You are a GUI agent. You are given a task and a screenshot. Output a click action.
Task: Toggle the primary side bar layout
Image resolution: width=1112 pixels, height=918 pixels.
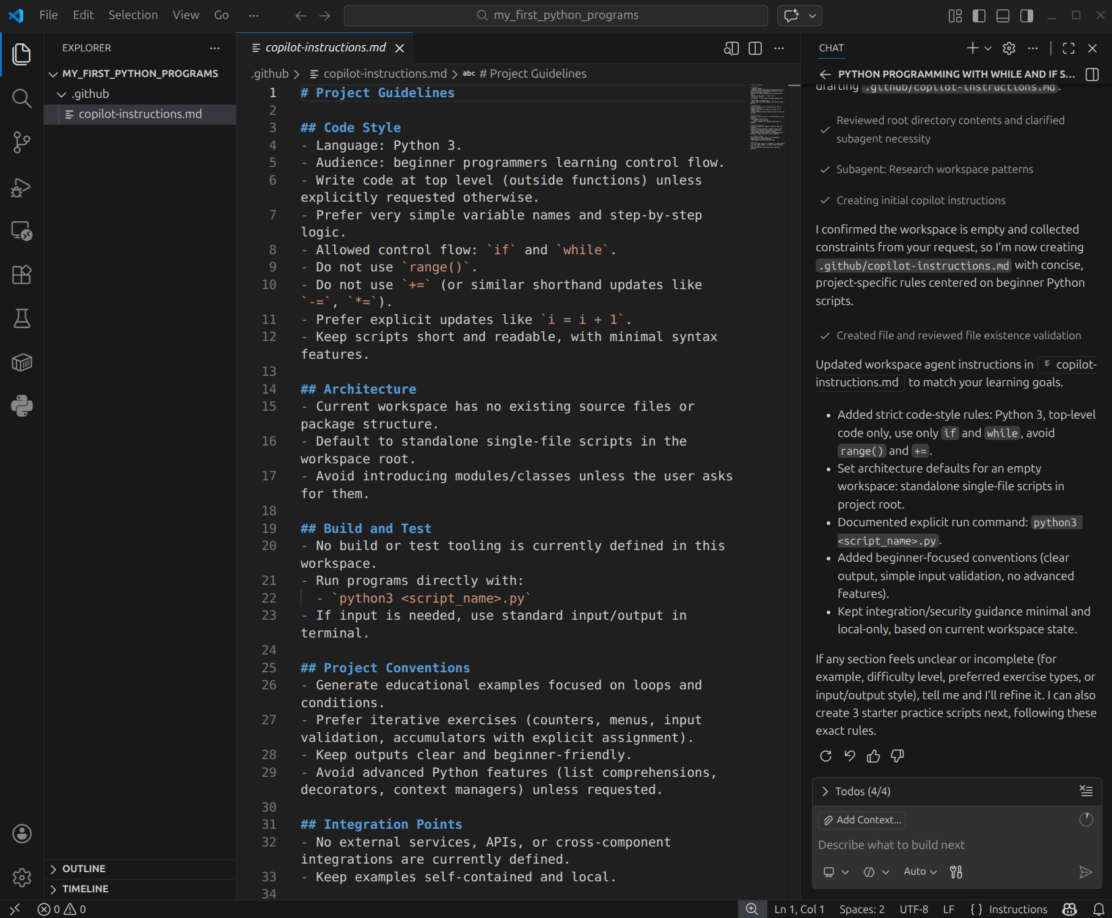click(x=979, y=16)
